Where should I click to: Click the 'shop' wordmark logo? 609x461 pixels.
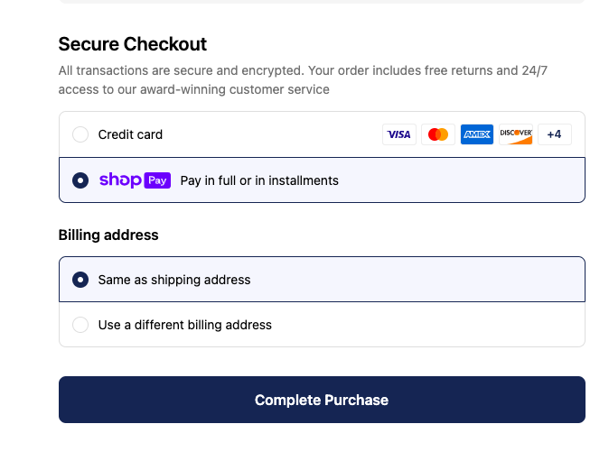tap(120, 180)
